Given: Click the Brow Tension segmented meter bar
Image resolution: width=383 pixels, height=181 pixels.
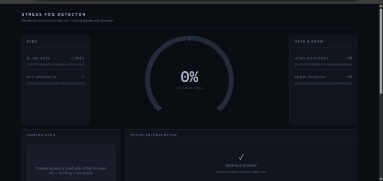Looking at the screenshot, I should click(x=323, y=83).
